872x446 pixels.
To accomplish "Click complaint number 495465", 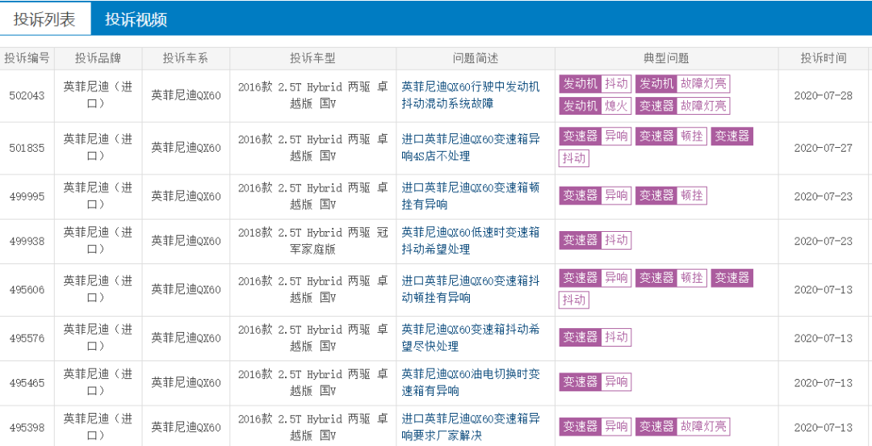I will click(x=27, y=382).
